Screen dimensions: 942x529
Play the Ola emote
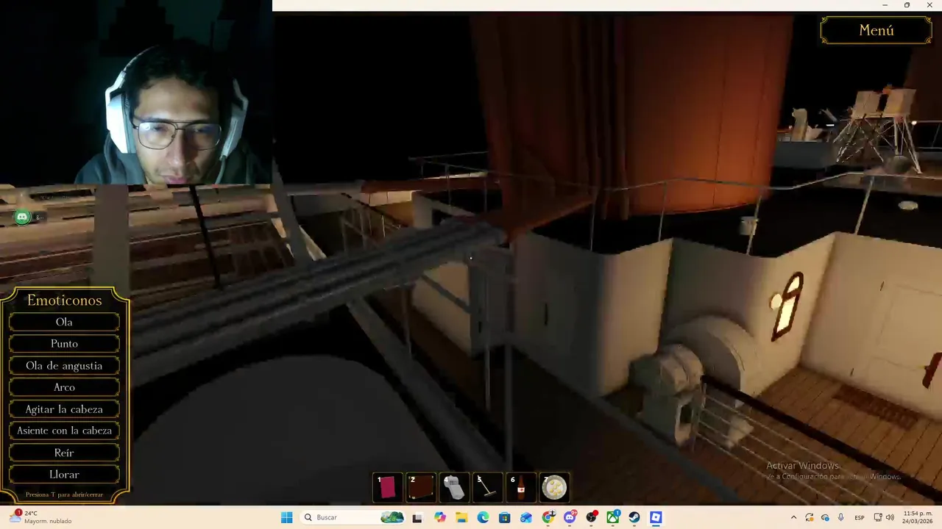(x=64, y=322)
